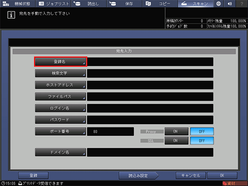248x186 pixels.
Task: Click the ログイン名 input field
Action: [150, 108]
